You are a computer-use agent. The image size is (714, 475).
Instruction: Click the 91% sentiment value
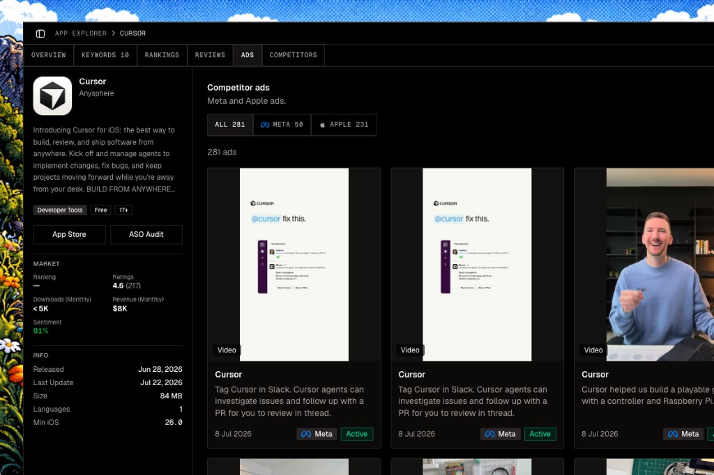[40, 331]
